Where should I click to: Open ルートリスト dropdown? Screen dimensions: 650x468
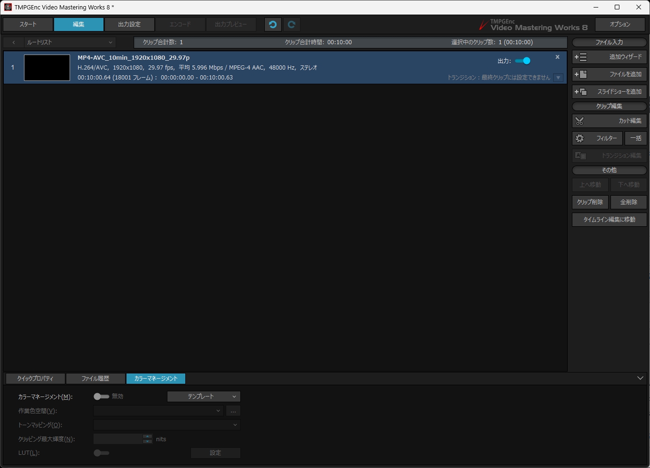(x=70, y=42)
